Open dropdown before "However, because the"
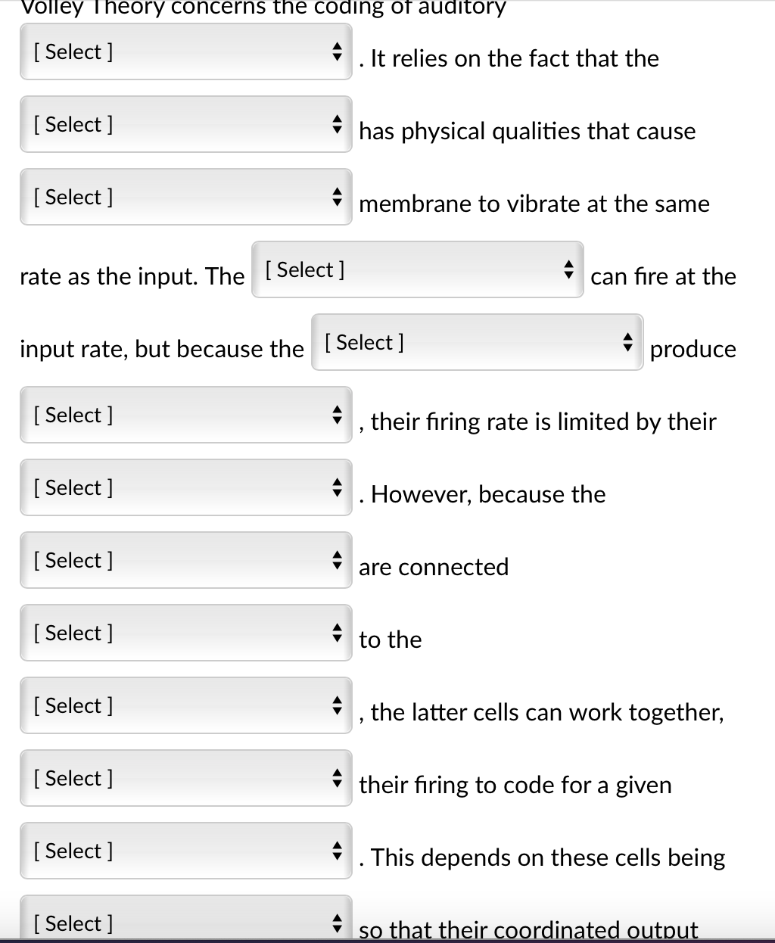Image resolution: width=775 pixels, height=943 pixels. tap(185, 488)
